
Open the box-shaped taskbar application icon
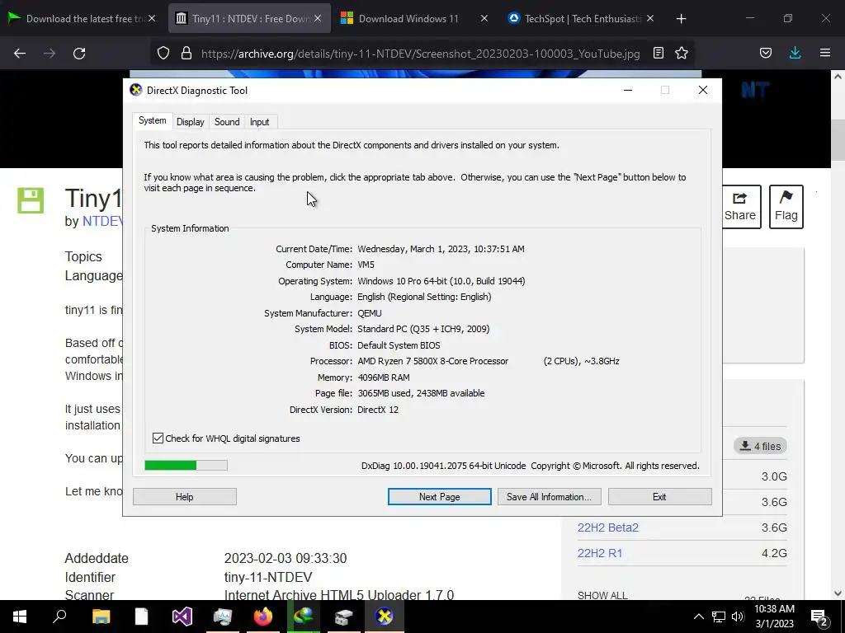[344, 617]
